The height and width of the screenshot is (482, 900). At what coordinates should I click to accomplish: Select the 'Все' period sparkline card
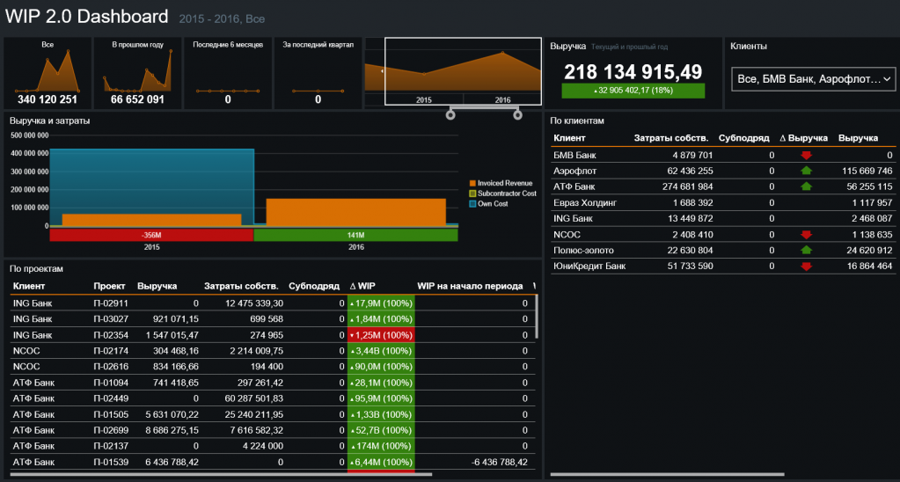[x=48, y=74]
